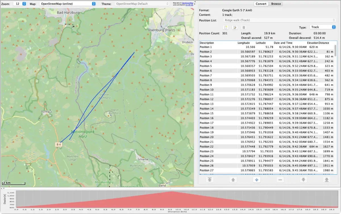
Task: Open the Position List Ridge walk dropdown
Action: click(x=280, y=20)
